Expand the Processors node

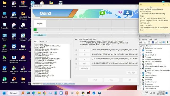point(141,79)
